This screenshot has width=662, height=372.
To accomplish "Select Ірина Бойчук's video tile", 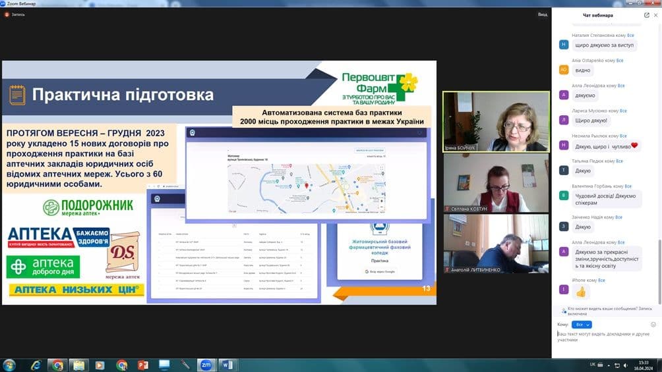I will click(496, 121).
